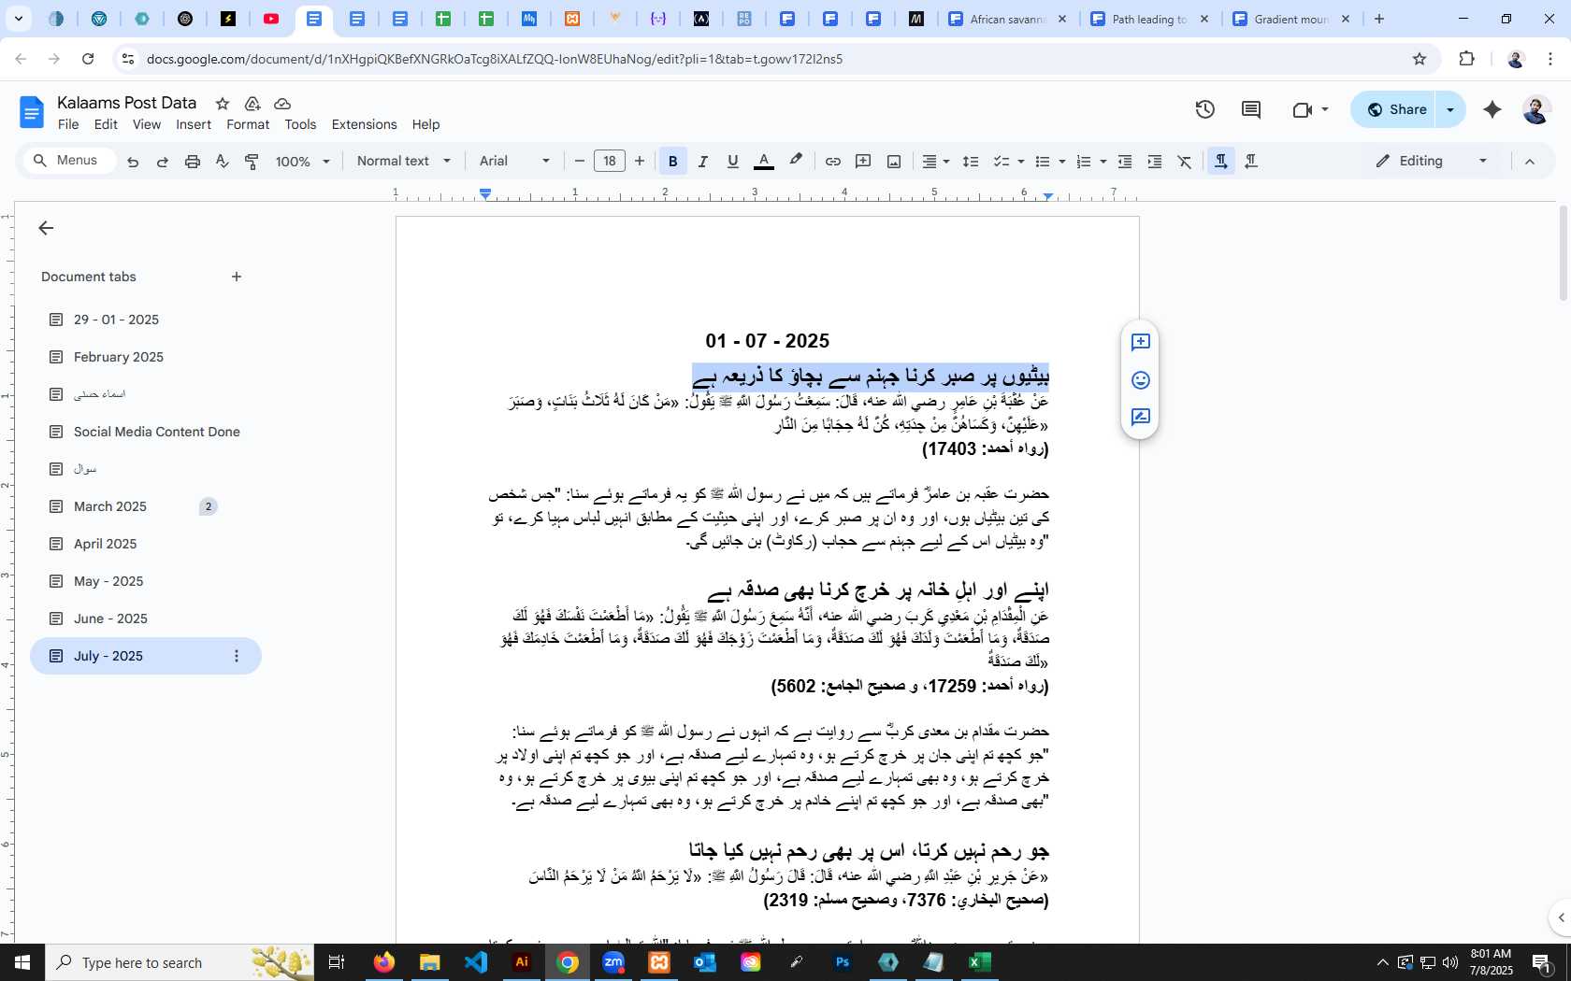Image resolution: width=1571 pixels, height=981 pixels.
Task: Open the Extensions menu
Action: click(364, 124)
